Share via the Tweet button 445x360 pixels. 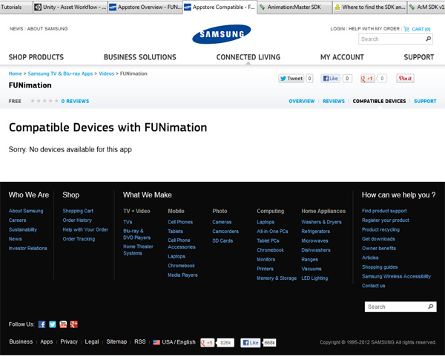291,78
